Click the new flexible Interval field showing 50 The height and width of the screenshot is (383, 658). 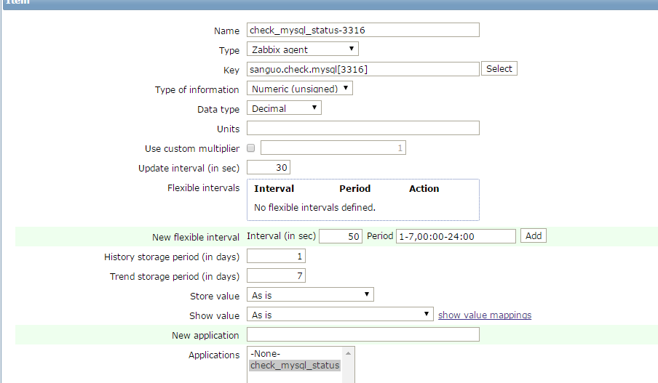coord(341,236)
